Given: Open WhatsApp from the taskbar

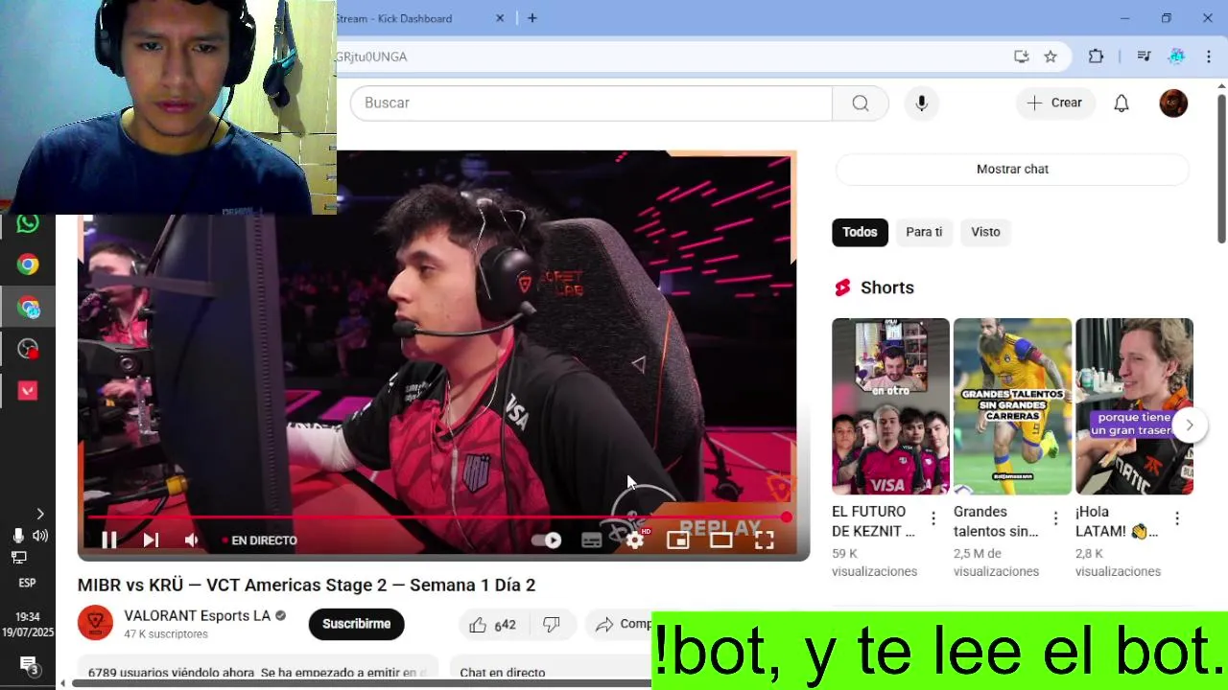Looking at the screenshot, I should [x=28, y=223].
